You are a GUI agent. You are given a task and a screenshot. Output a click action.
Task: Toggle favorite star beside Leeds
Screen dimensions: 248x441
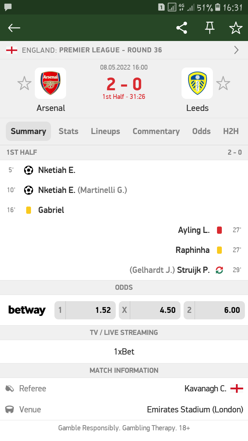(x=223, y=84)
